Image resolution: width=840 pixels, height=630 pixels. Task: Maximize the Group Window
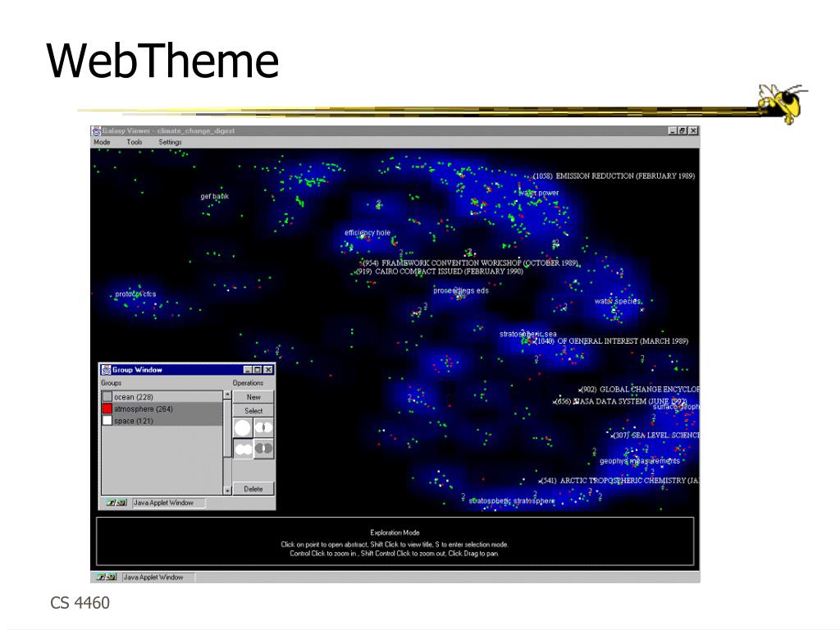click(x=258, y=370)
